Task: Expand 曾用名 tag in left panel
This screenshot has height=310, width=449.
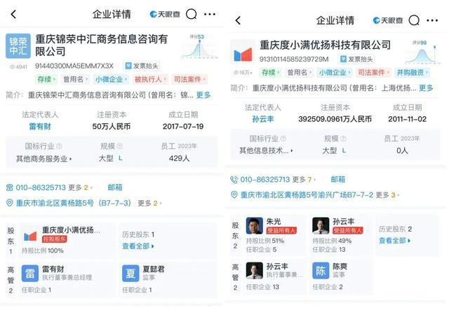Action: [75, 79]
